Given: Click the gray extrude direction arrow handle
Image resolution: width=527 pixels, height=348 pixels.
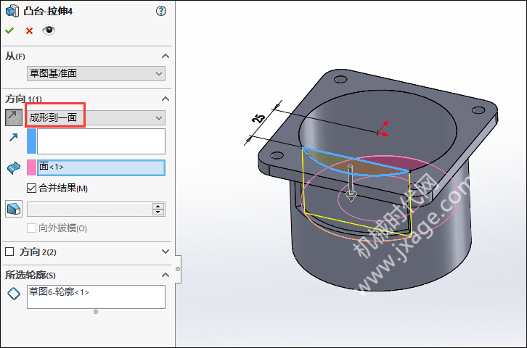Looking at the screenshot, I should (351, 183).
